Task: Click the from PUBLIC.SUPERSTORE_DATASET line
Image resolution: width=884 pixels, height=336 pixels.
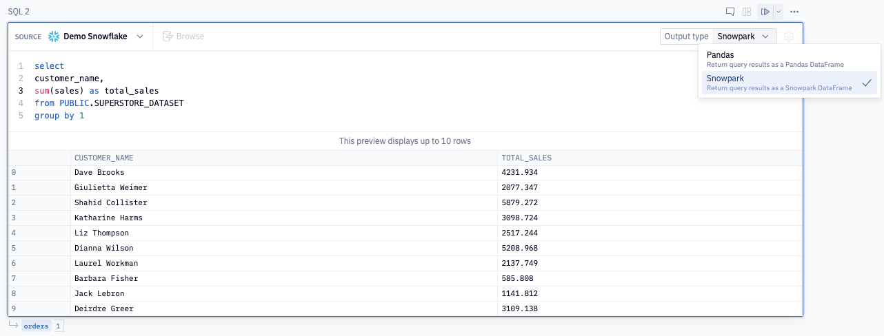Action: click(x=109, y=103)
